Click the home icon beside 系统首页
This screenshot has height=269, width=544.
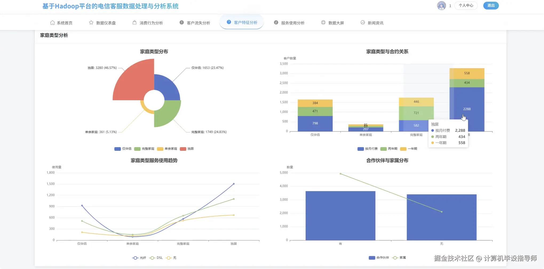point(52,23)
